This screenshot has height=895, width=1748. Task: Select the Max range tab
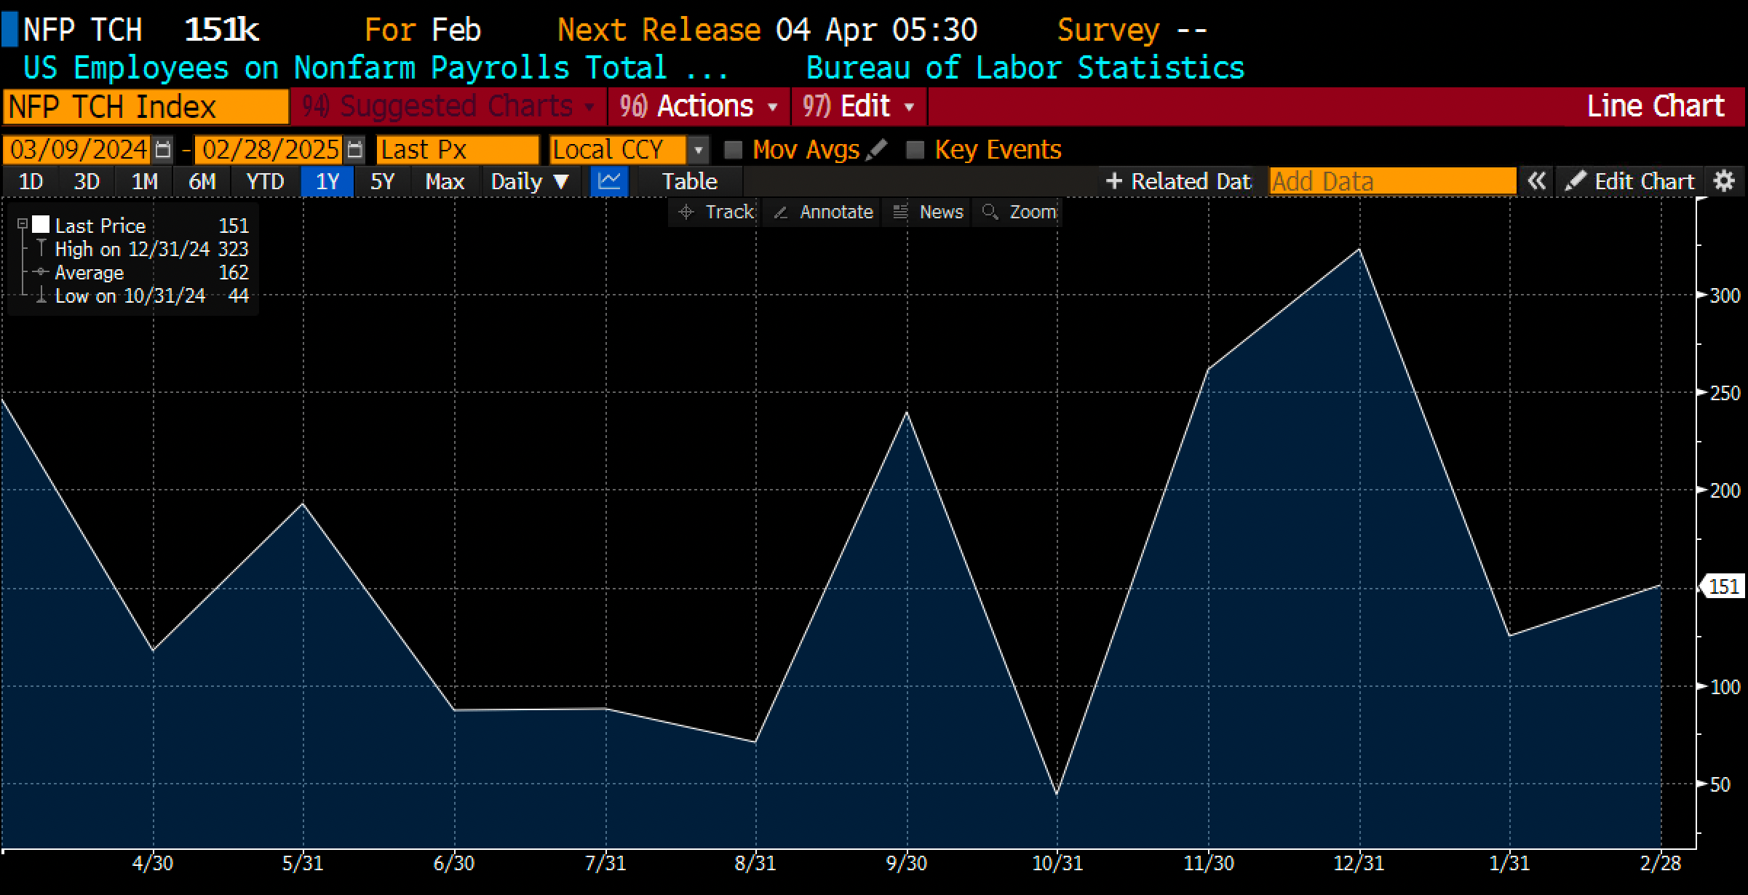445,180
